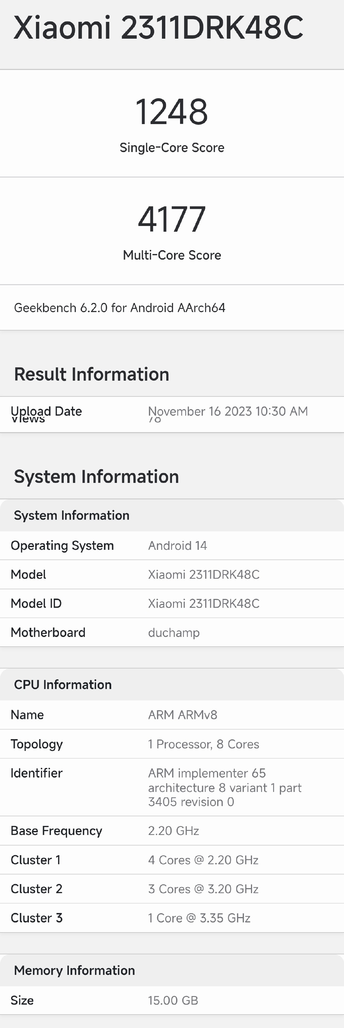This screenshot has height=1028, width=344.
Task: Select the 1 Processor, 8 Cores topology value
Action: tap(204, 744)
